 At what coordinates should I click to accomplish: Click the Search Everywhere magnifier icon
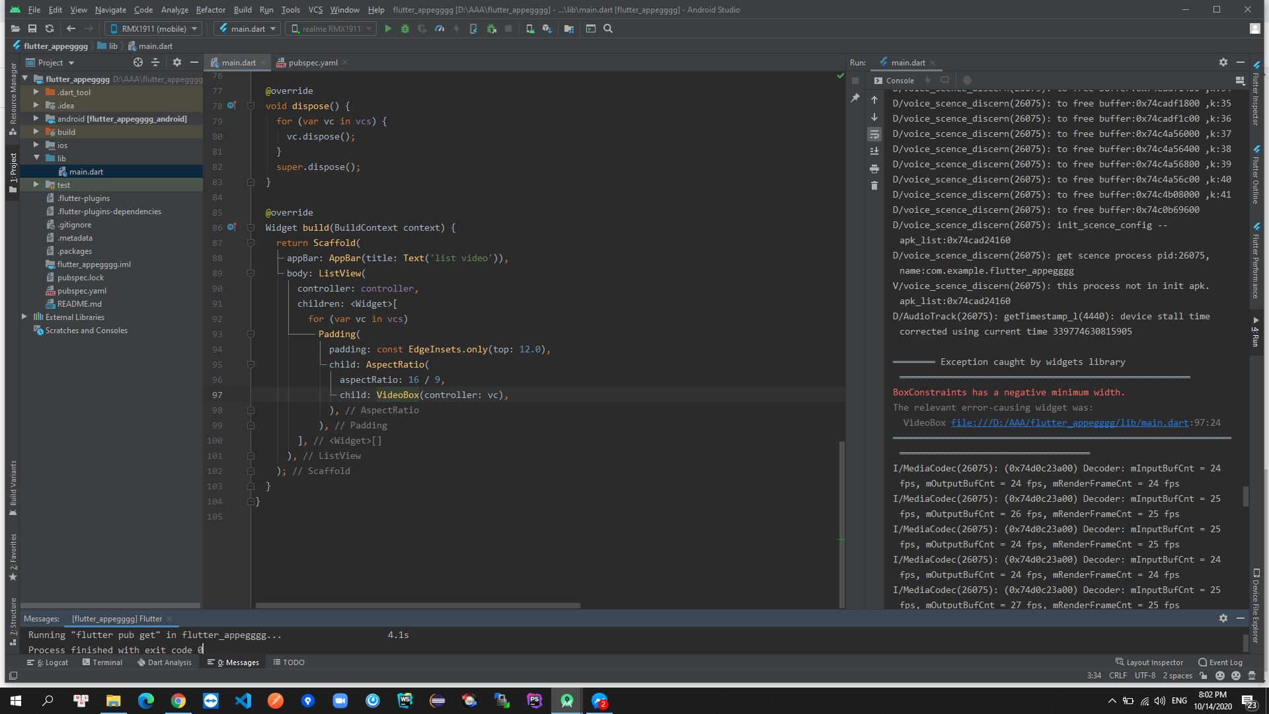click(608, 28)
